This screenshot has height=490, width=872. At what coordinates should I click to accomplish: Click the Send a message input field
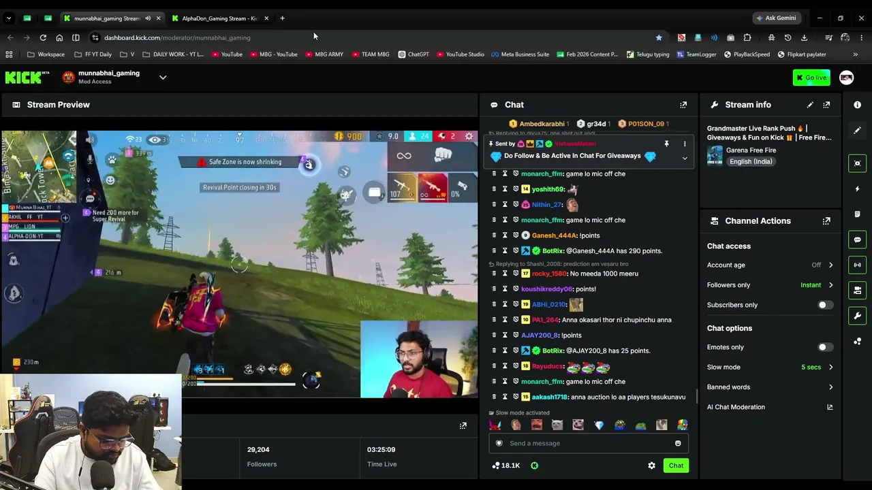click(x=589, y=444)
